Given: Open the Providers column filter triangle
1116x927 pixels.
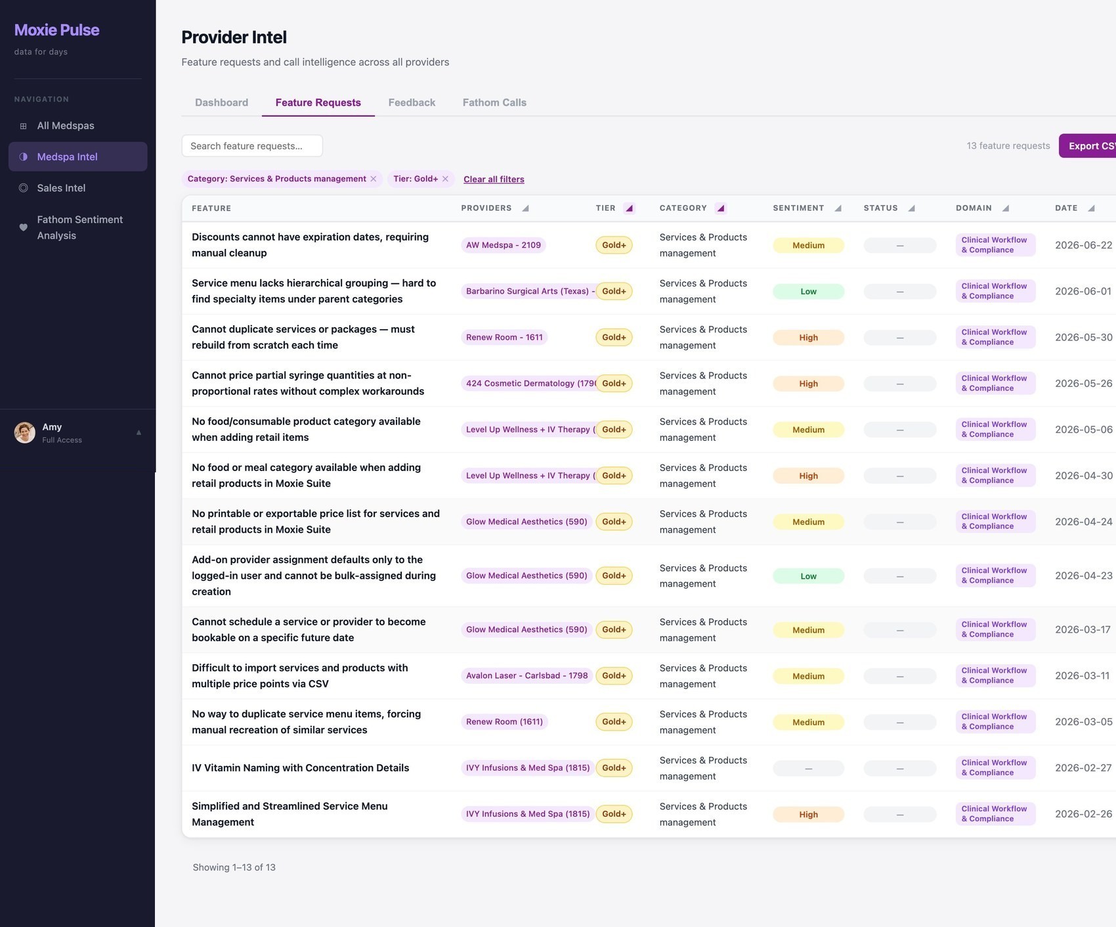Looking at the screenshot, I should [x=525, y=208].
